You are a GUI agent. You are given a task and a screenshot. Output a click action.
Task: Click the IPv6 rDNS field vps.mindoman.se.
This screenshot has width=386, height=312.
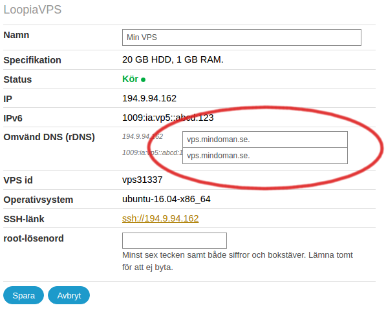(x=265, y=156)
